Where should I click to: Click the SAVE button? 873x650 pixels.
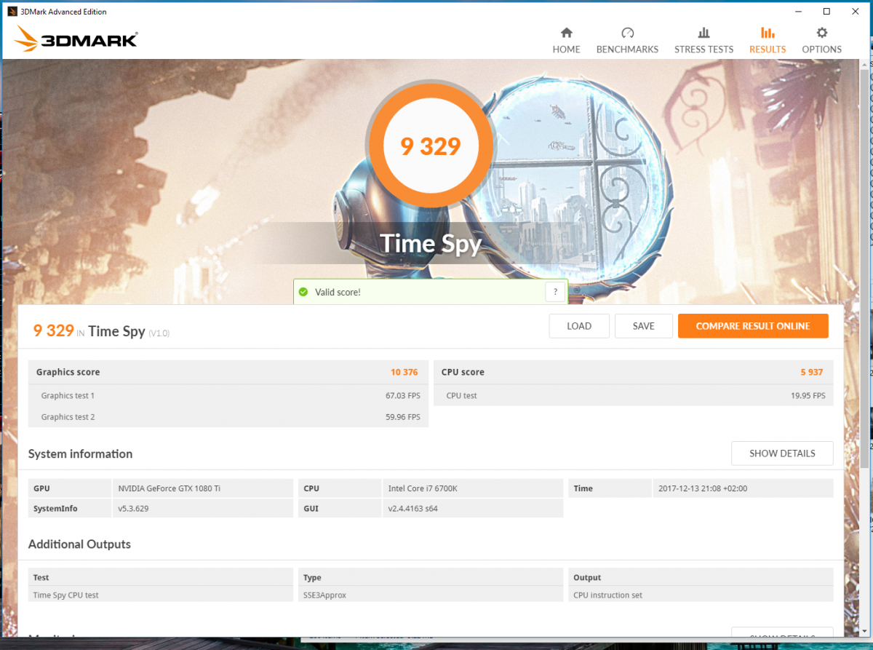[x=643, y=326]
